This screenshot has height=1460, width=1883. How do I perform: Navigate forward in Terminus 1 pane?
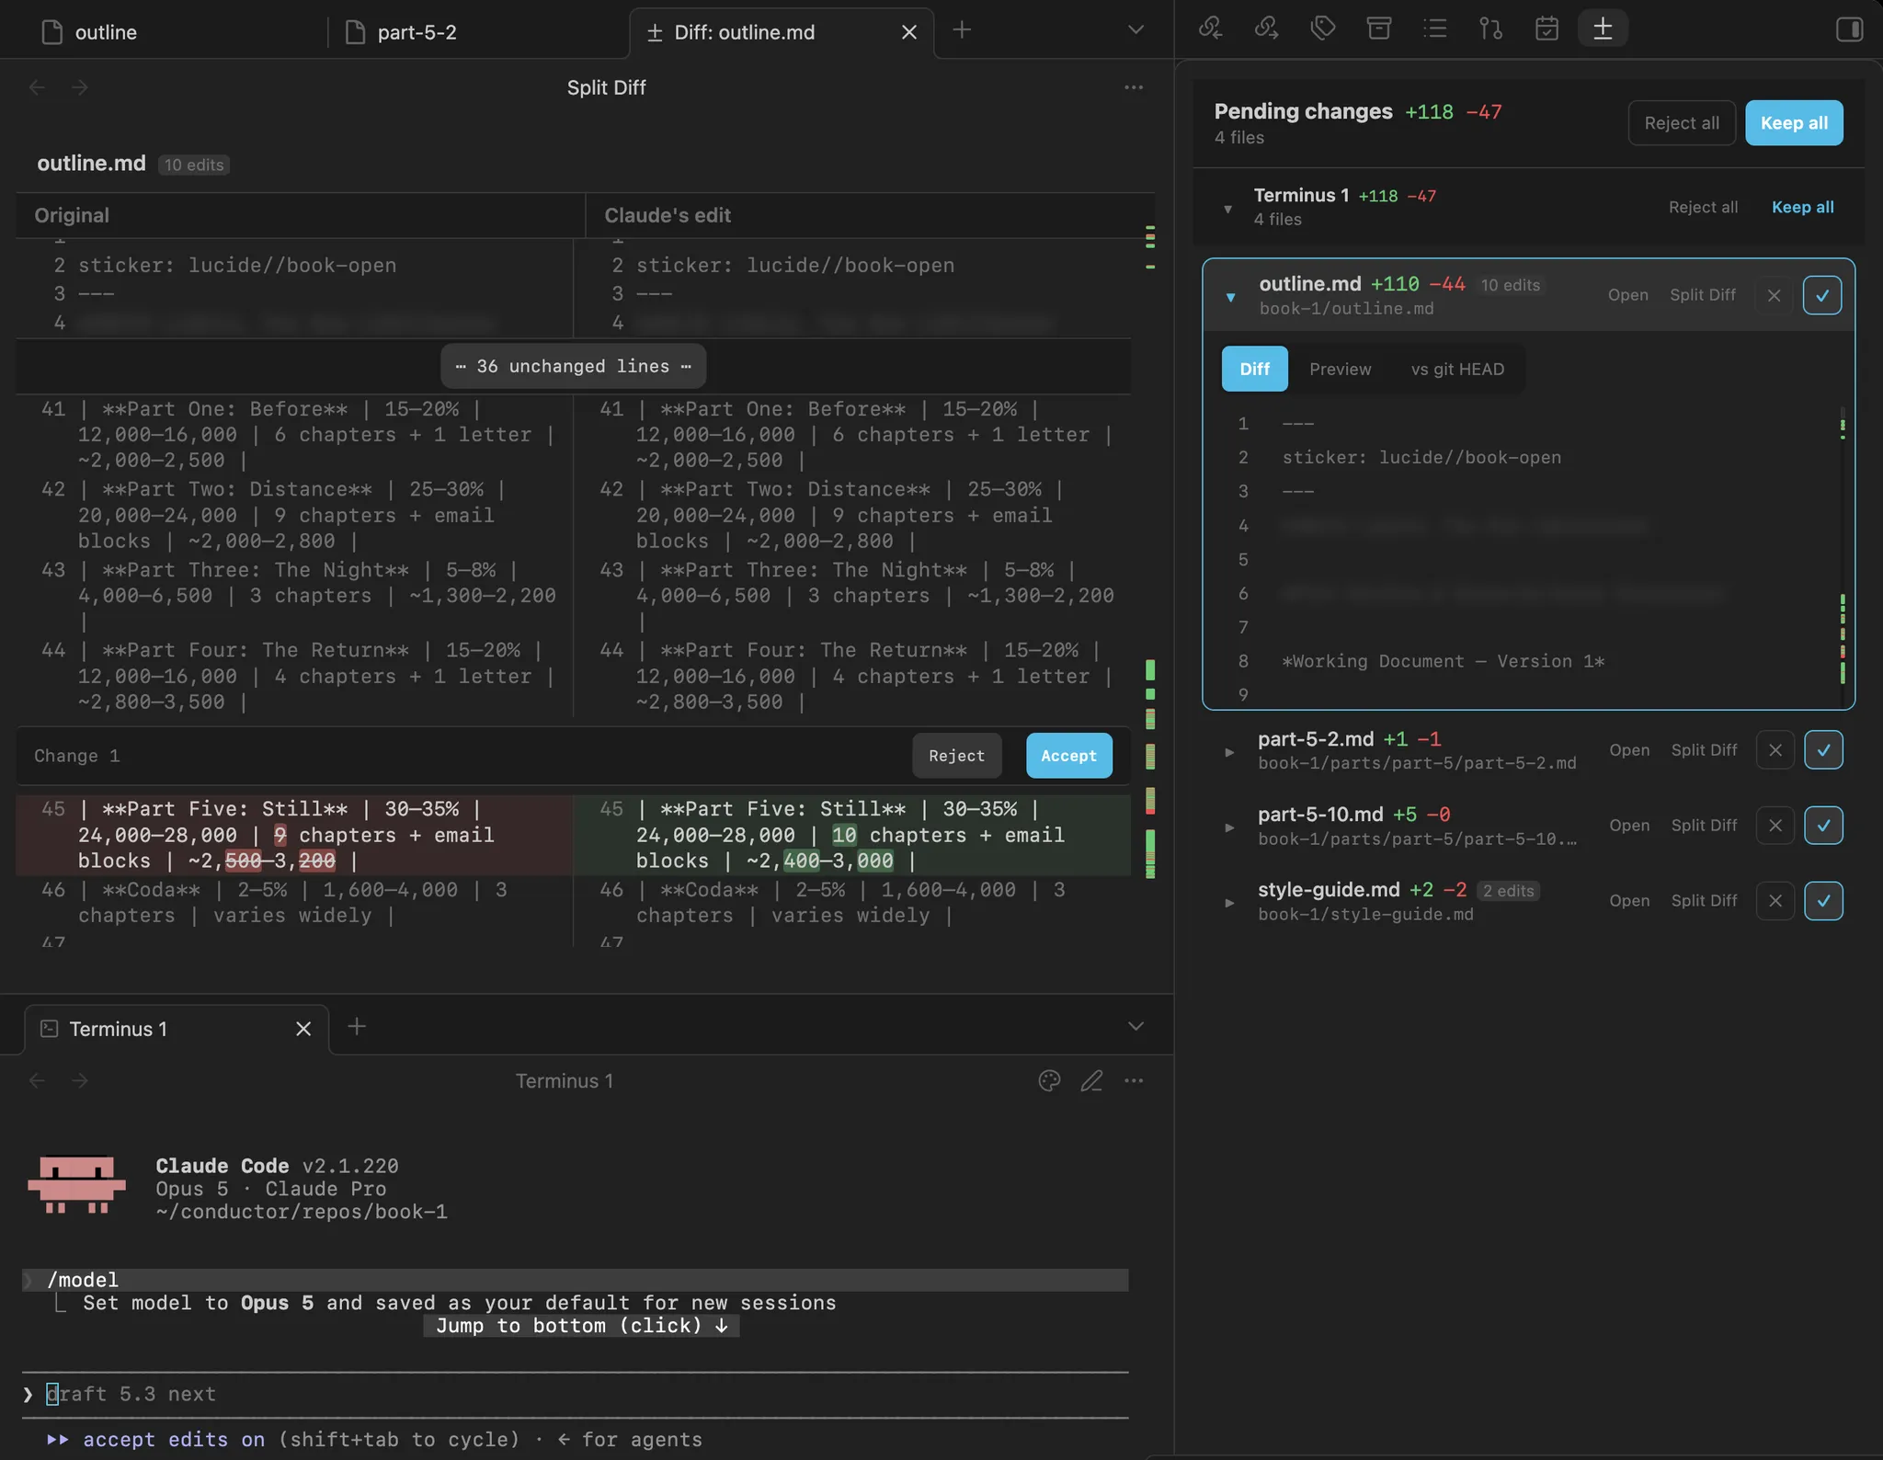[x=80, y=1081]
